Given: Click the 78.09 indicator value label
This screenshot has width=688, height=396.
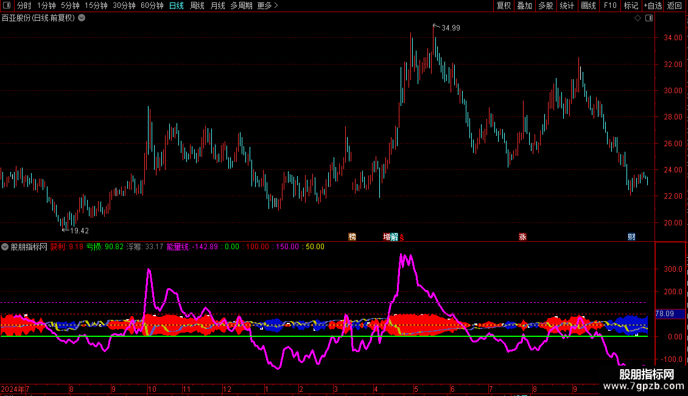Looking at the screenshot, I should (664, 314).
